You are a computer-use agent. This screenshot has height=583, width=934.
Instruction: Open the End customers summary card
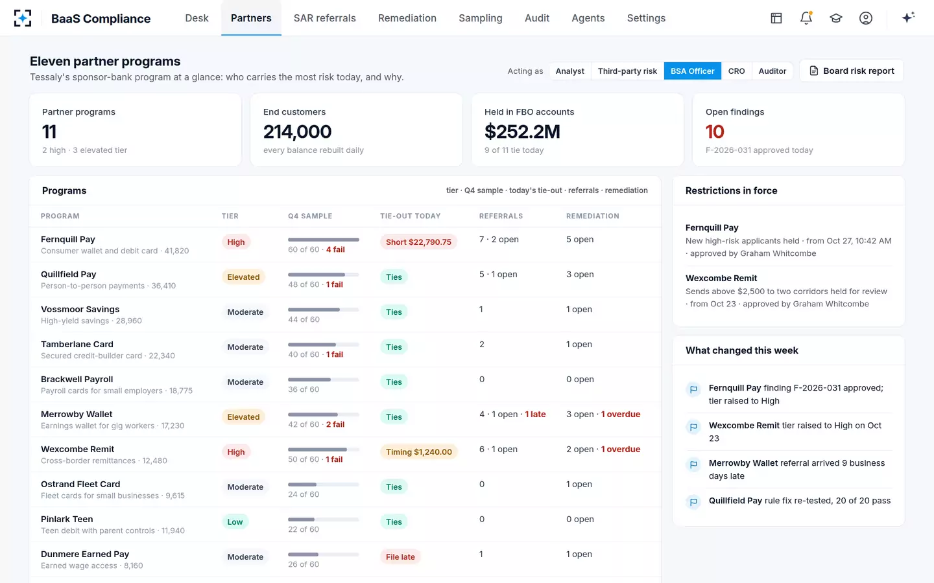(x=356, y=130)
